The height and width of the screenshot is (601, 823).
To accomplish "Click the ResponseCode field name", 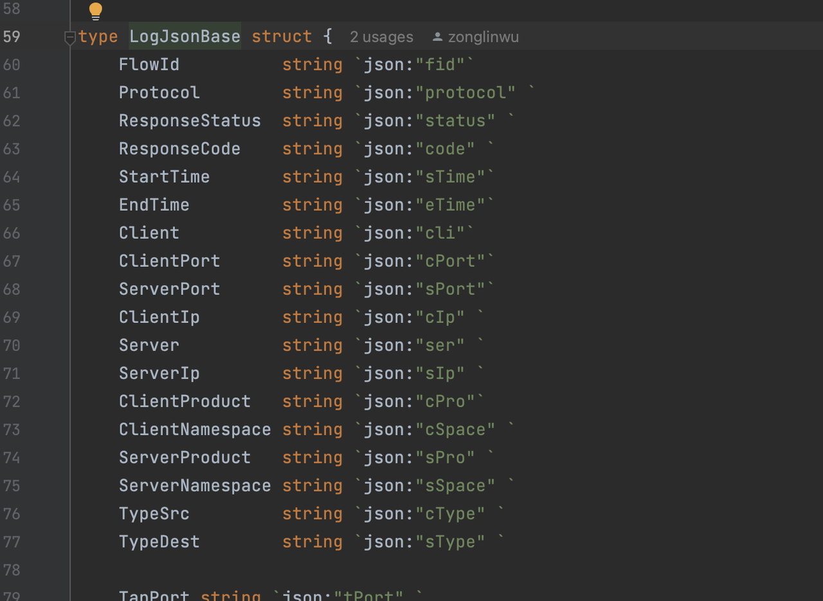I will 179,149.
